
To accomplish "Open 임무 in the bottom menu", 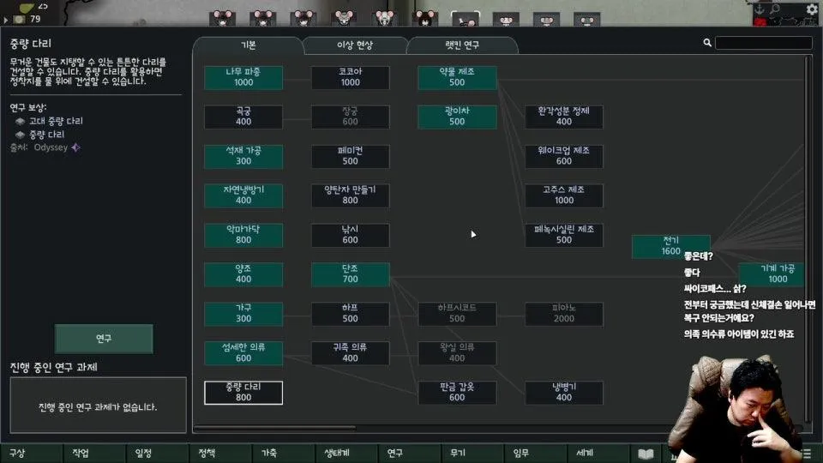I will [535, 453].
